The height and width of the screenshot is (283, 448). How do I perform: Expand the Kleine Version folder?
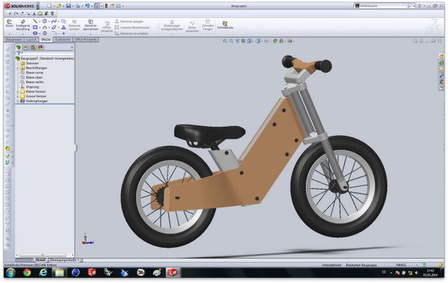click(x=18, y=92)
